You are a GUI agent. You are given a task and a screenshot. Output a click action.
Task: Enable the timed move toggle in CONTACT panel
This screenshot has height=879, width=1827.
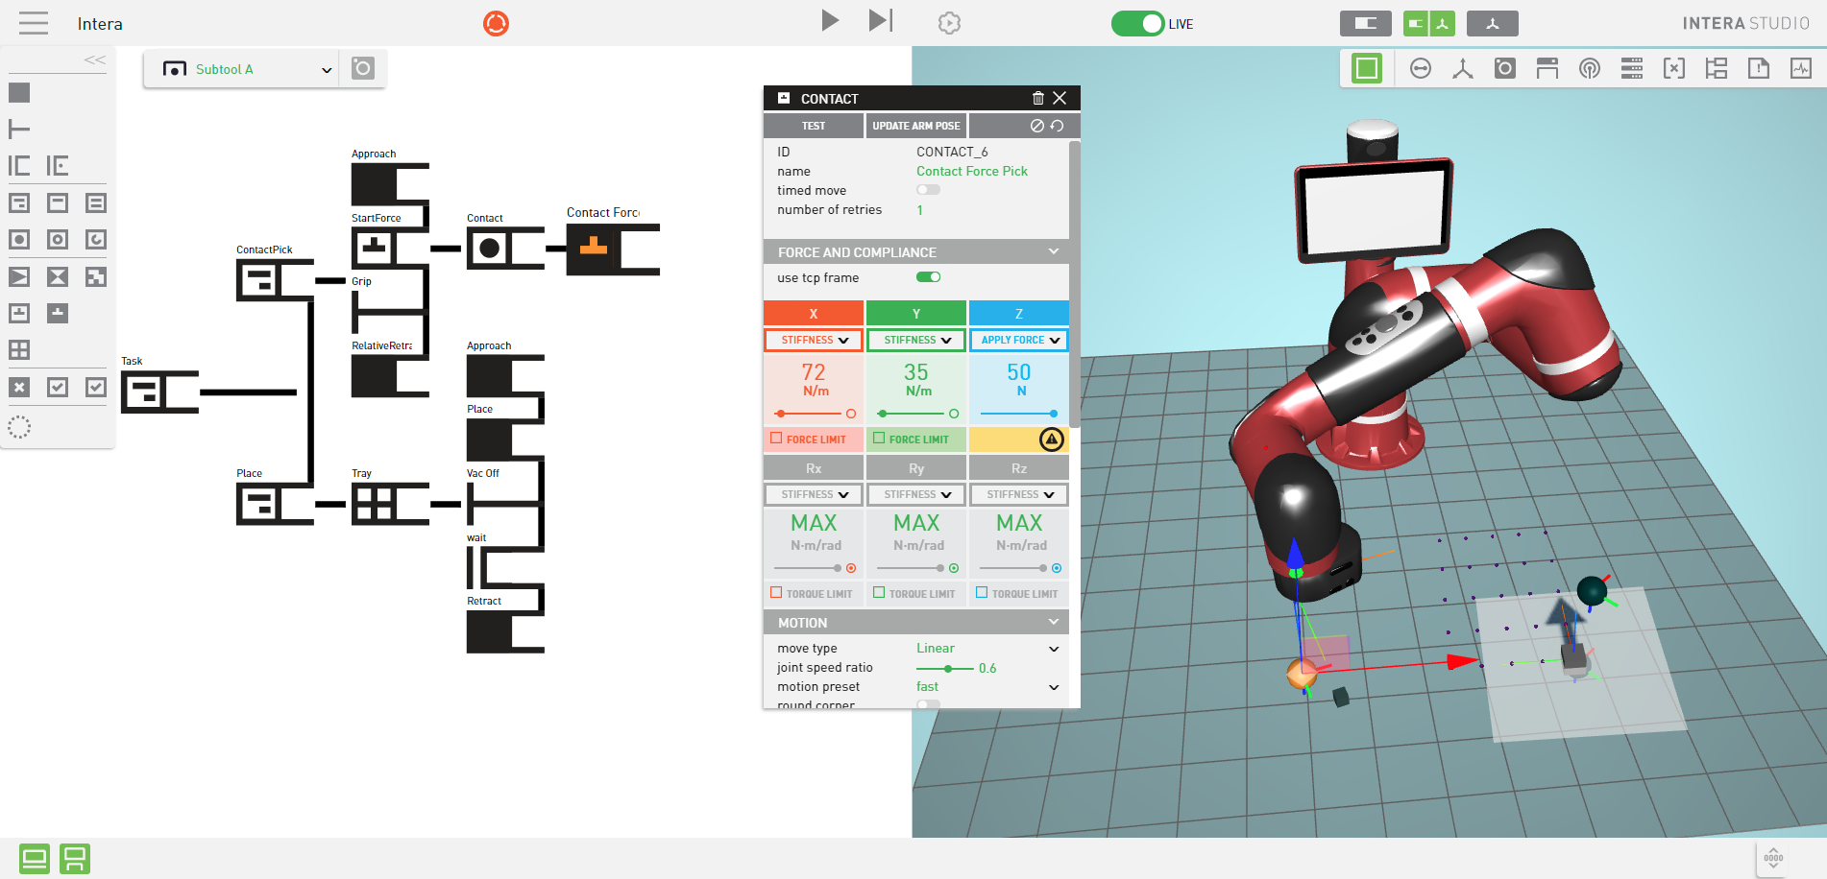[928, 189]
